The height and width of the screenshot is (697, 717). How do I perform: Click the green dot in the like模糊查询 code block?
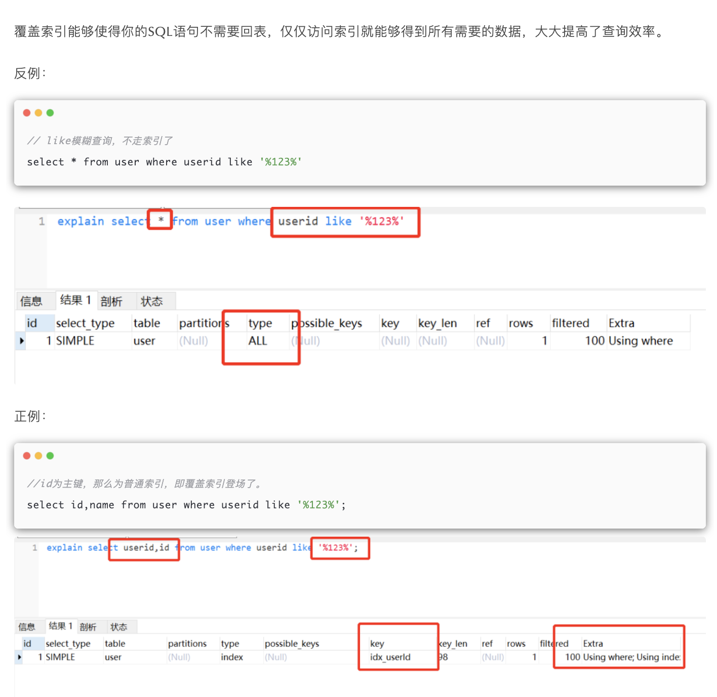[50, 113]
